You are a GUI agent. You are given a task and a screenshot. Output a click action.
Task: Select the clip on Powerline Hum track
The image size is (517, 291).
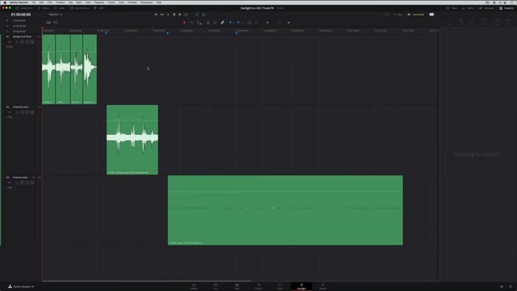pos(132,140)
